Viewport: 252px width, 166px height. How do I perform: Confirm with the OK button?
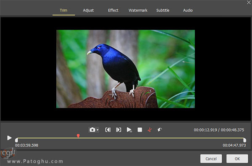(x=237, y=159)
